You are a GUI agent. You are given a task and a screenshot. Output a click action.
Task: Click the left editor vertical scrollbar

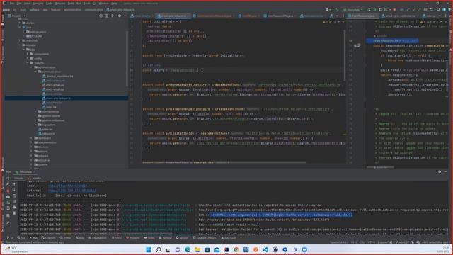(x=345, y=55)
